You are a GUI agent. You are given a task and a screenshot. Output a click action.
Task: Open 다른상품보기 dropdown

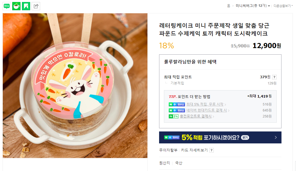point(283,6)
